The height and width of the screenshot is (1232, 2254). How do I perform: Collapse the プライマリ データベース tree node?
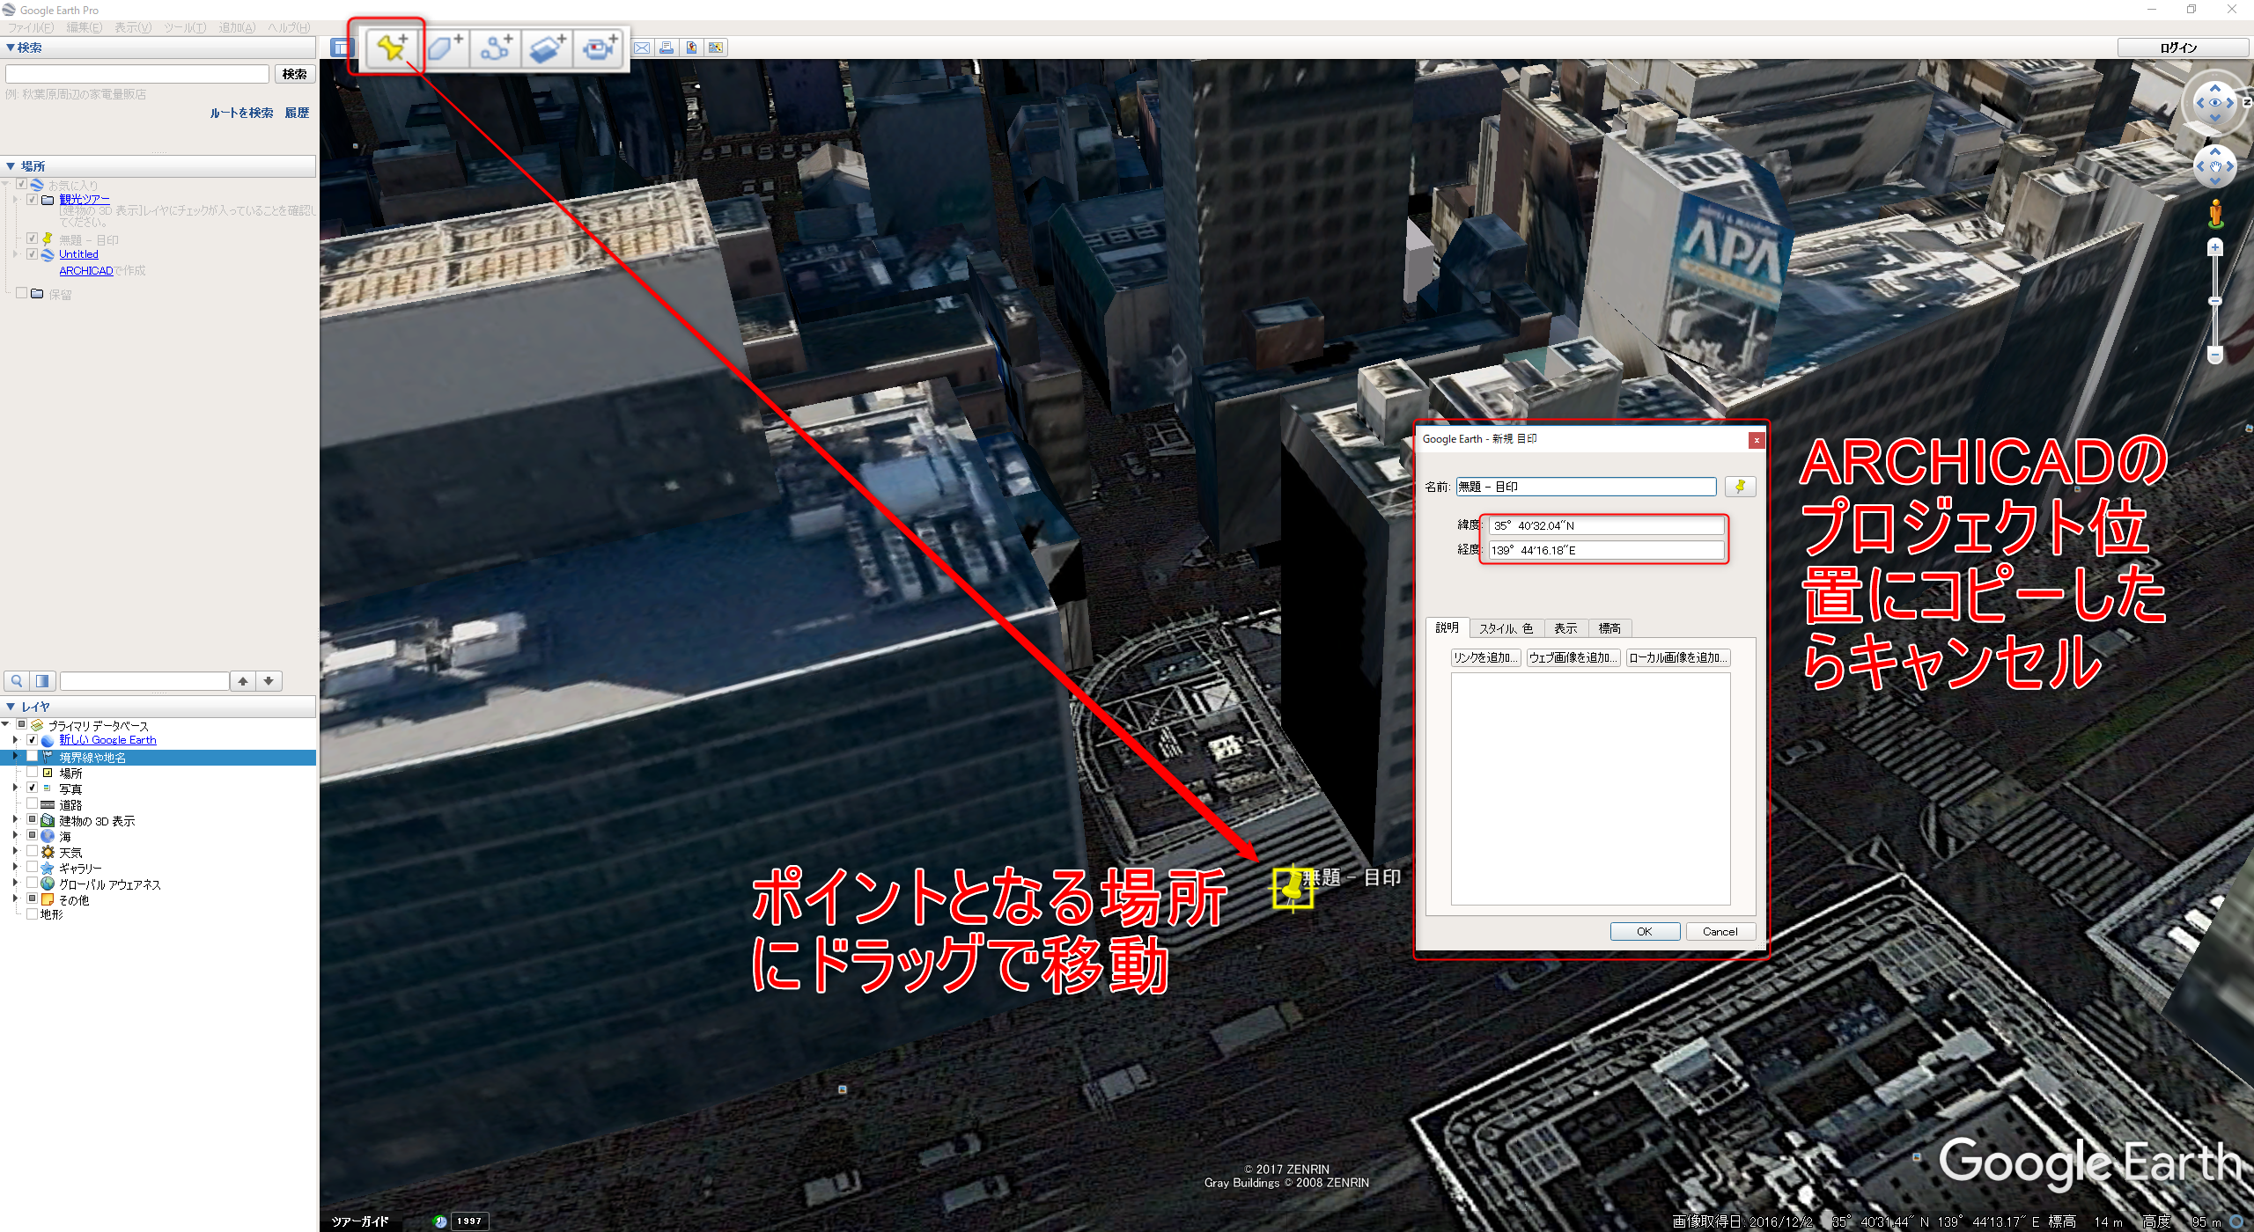point(7,724)
